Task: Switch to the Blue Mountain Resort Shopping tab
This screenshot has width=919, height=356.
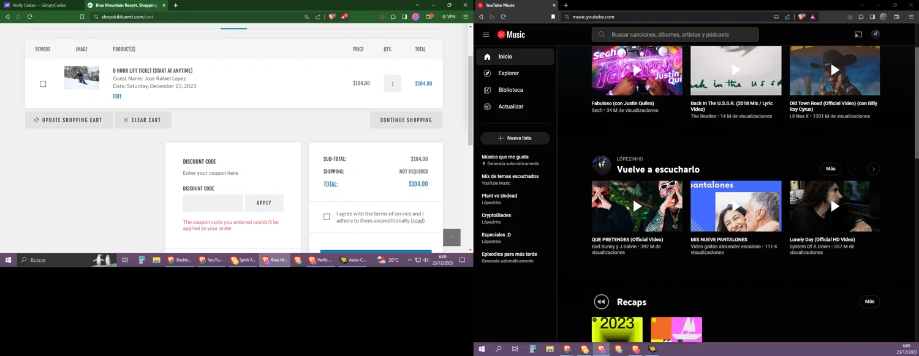Action: click(x=126, y=5)
